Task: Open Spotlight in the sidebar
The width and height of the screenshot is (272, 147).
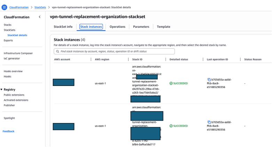Action: (9, 118)
